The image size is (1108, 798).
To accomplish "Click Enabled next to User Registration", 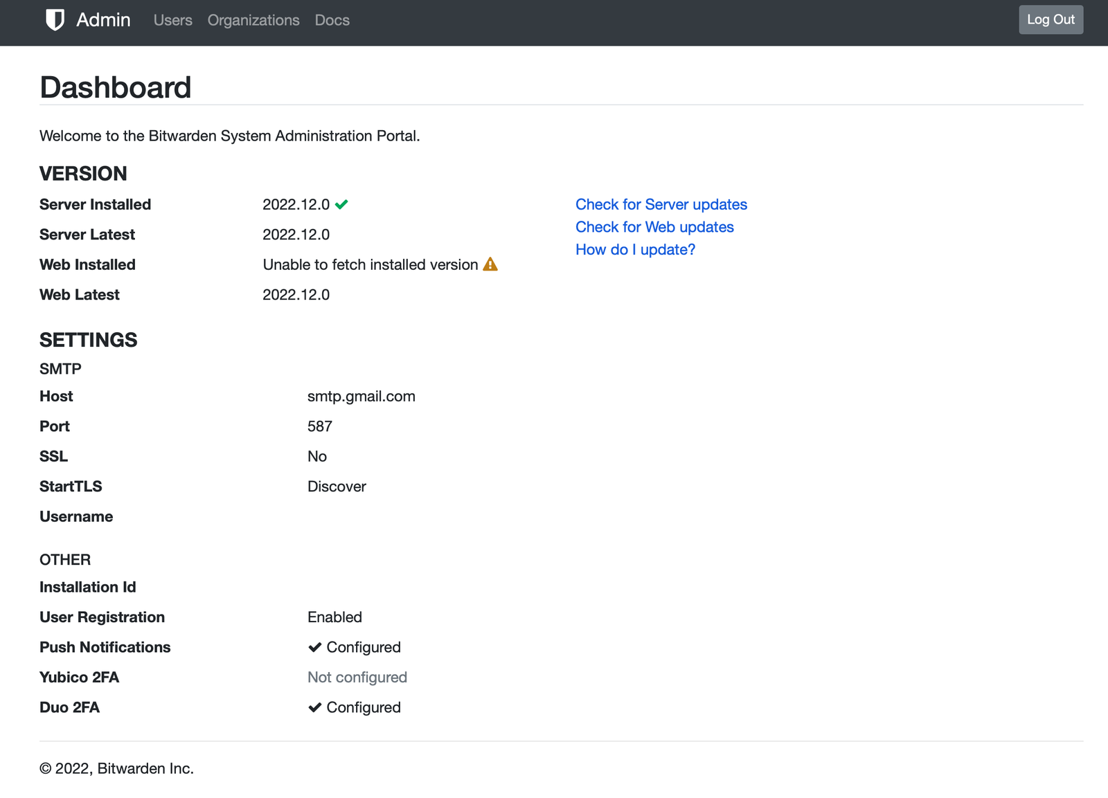I will (x=334, y=617).
